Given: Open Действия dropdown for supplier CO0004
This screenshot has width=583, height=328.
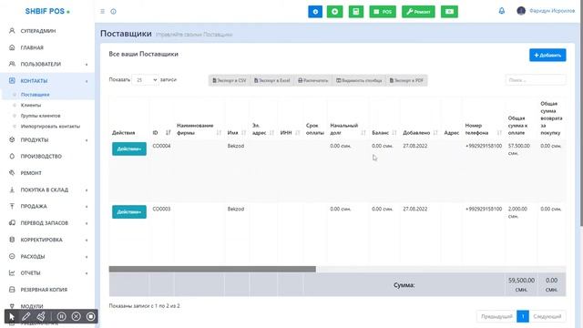Looking at the screenshot, I should pos(129,149).
